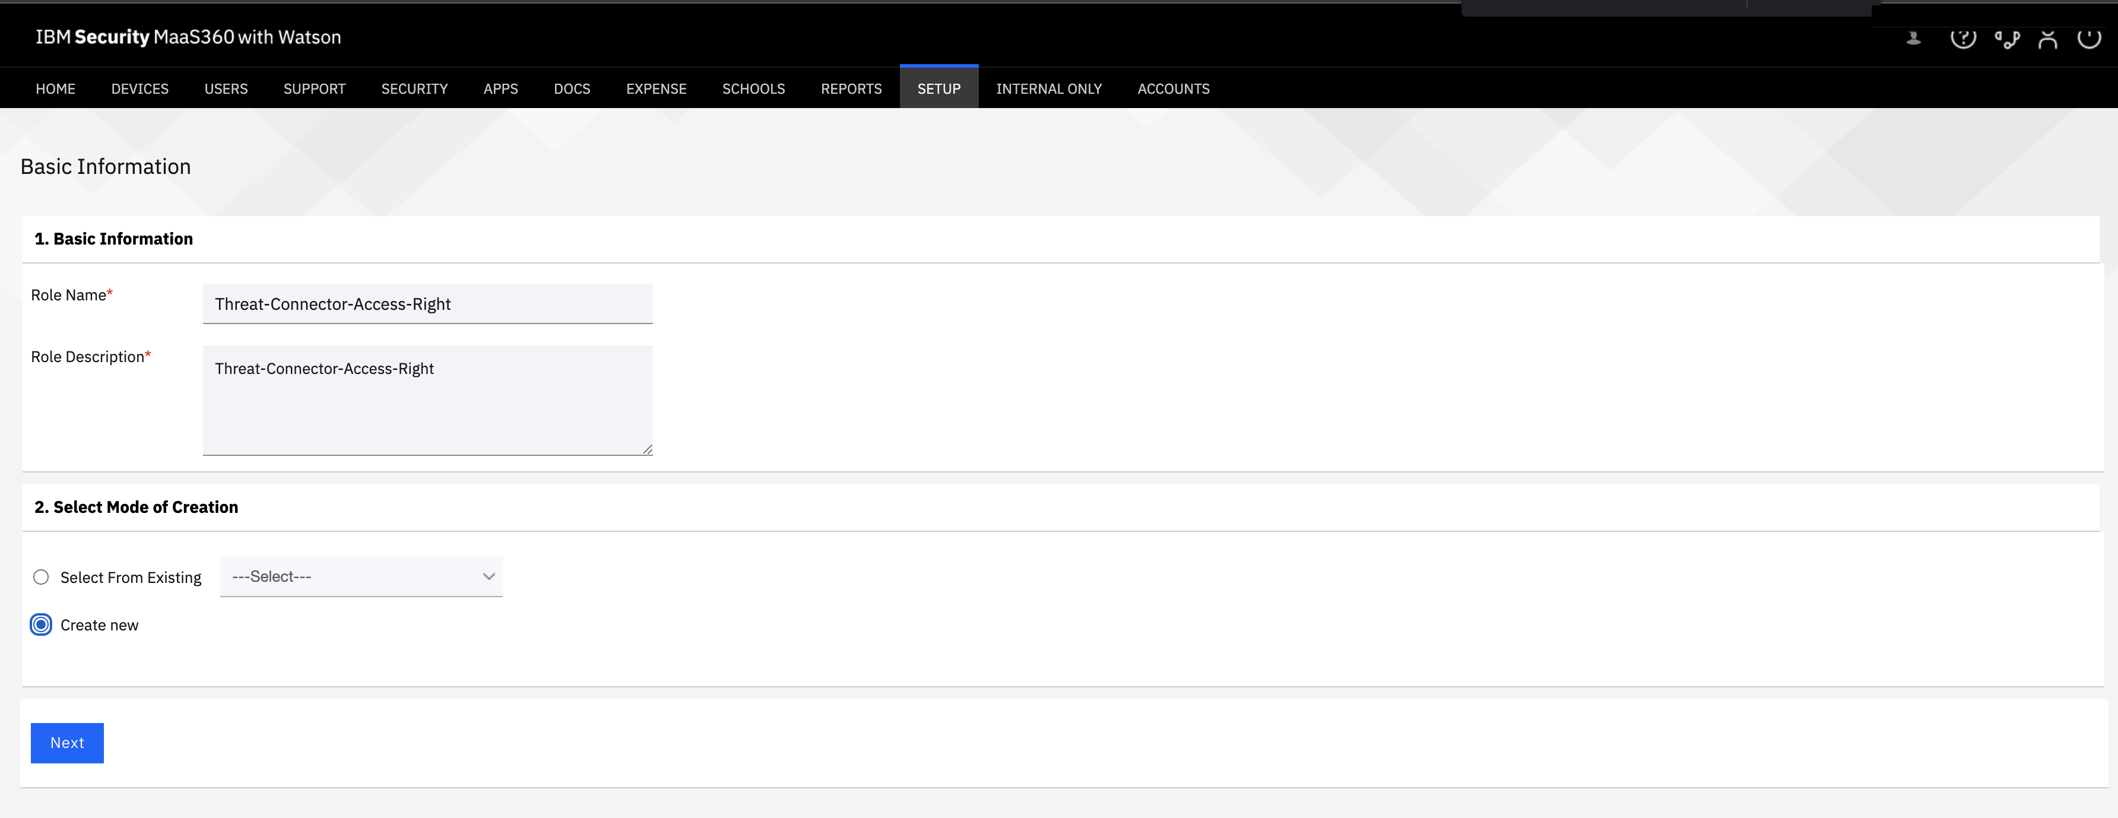Select the 'Select From Existing' radio button
Image resolution: width=2118 pixels, height=818 pixels.
point(41,577)
